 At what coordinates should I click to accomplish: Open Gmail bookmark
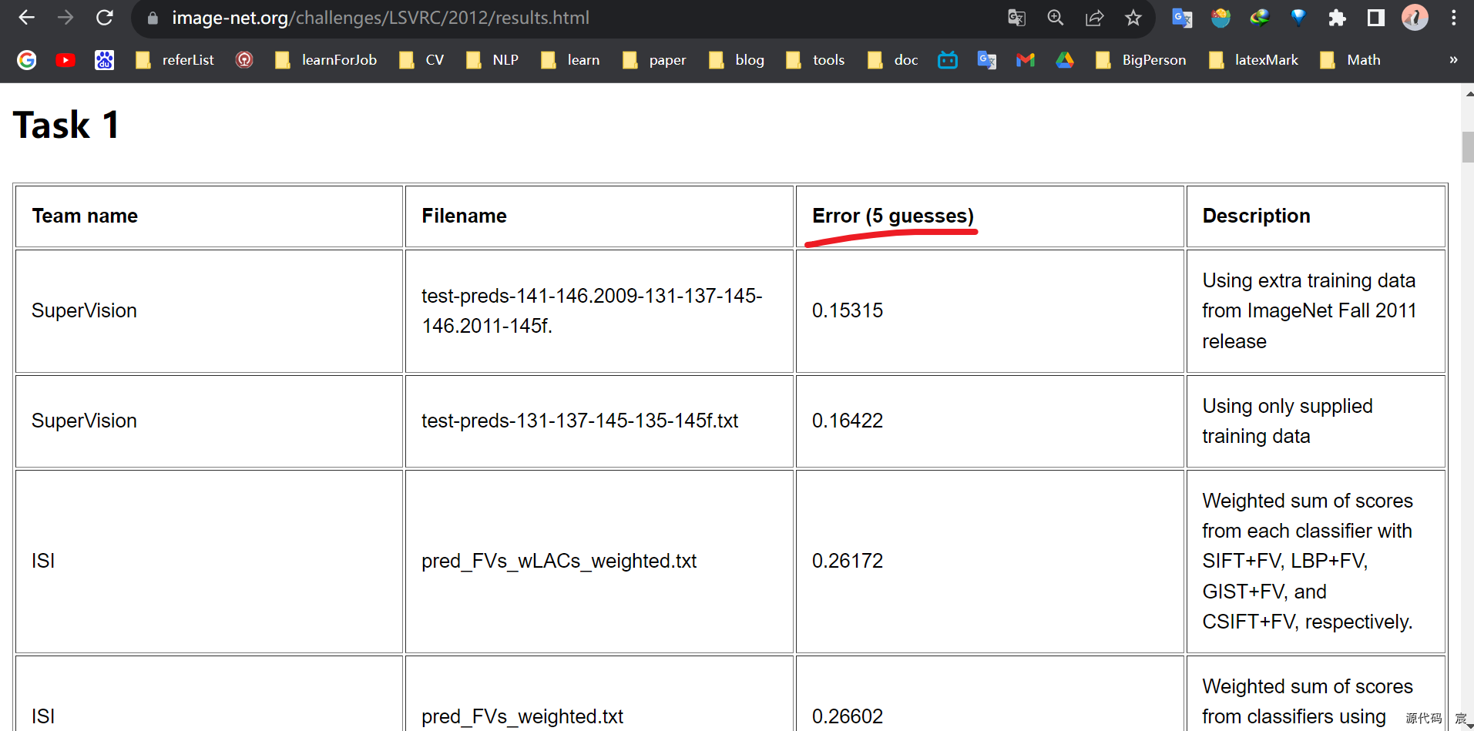(1026, 60)
